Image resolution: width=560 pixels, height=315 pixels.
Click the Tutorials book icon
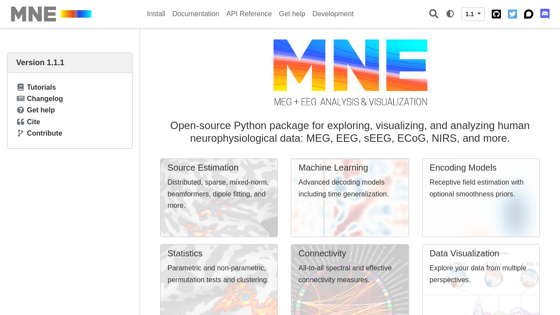click(21, 87)
